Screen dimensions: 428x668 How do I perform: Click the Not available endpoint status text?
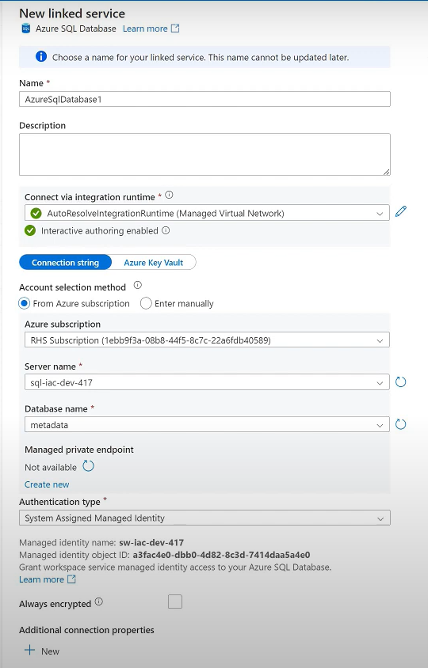pyautogui.click(x=51, y=467)
